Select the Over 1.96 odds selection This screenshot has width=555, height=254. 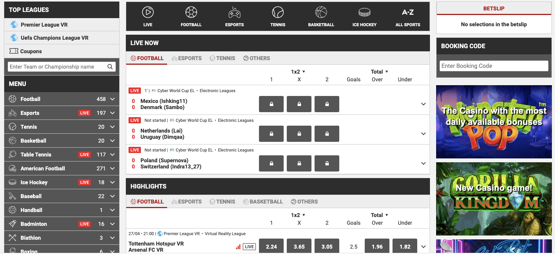[377, 247]
